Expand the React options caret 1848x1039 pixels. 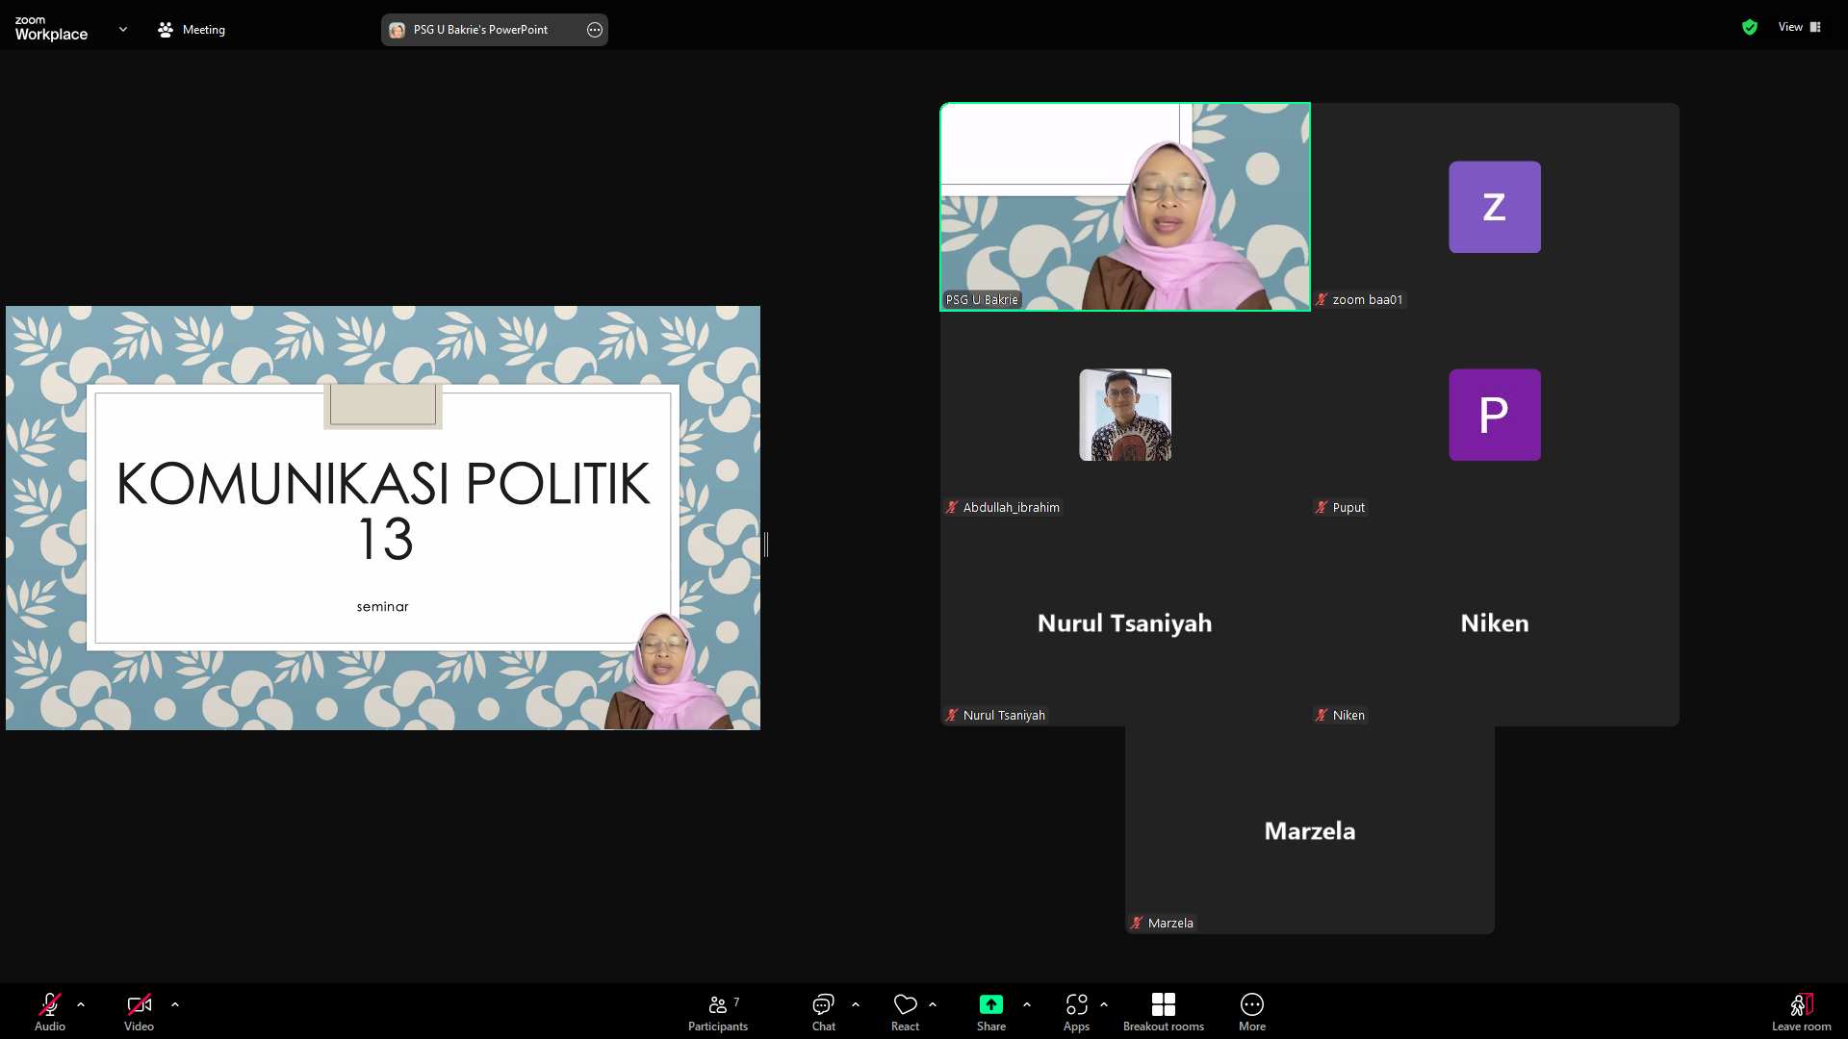coord(933,1004)
